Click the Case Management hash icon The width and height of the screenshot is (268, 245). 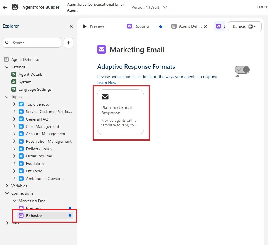point(21,126)
